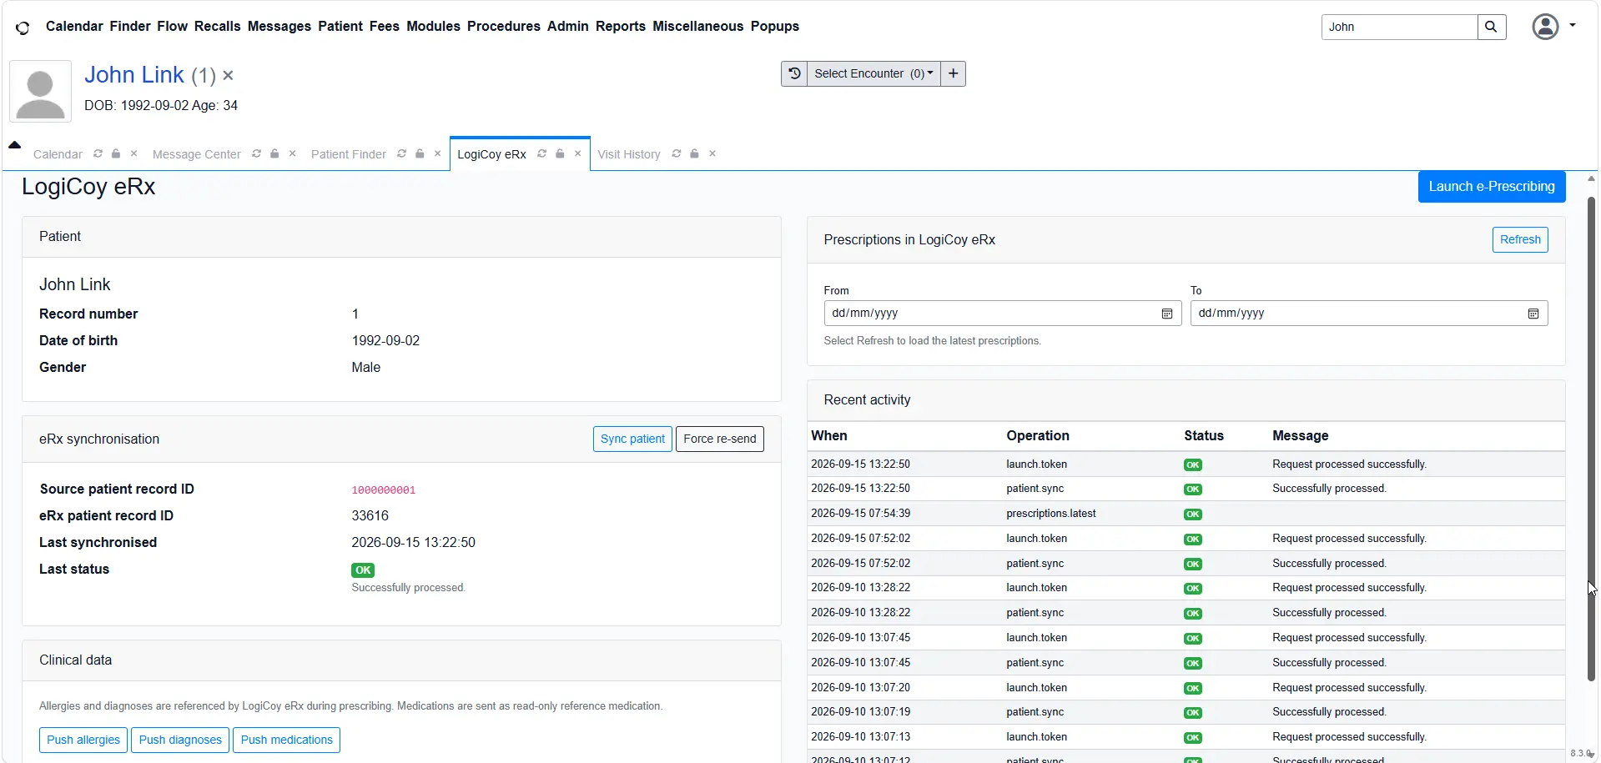Focus the search box containing John
Image resolution: width=1601 pixels, height=763 pixels.
tap(1399, 27)
